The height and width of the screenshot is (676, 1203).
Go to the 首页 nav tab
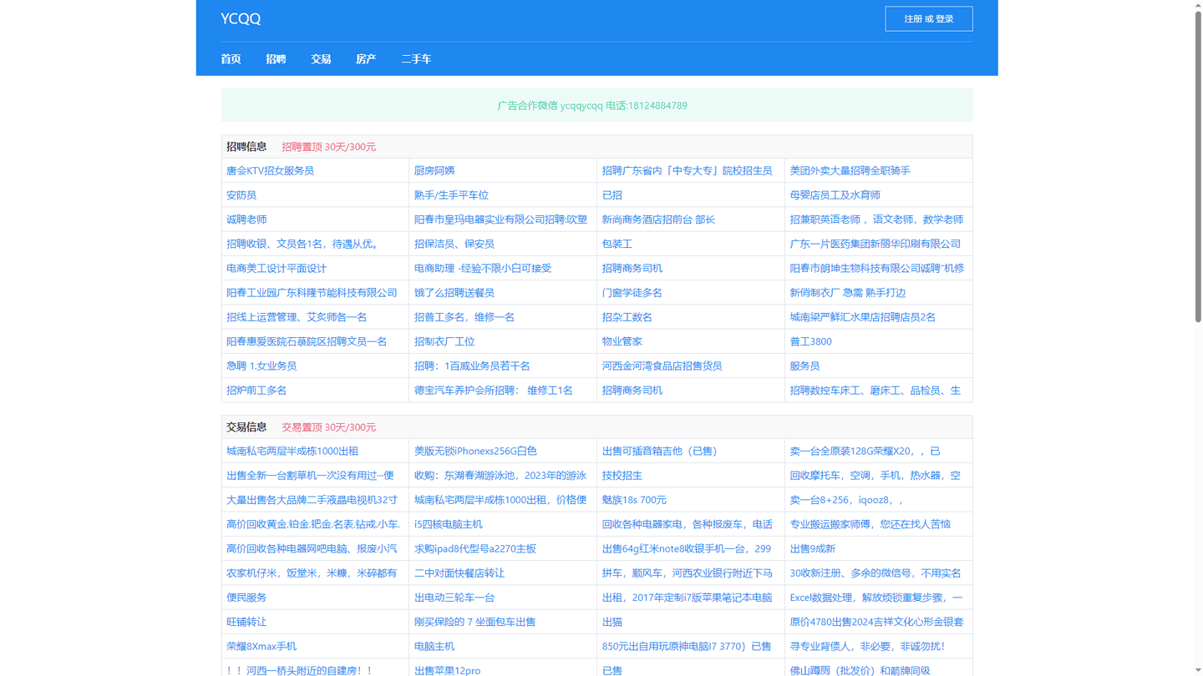coord(231,59)
